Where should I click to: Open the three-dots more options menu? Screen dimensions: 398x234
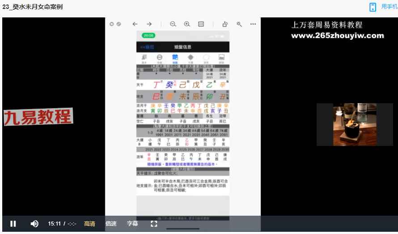tap(253, 24)
